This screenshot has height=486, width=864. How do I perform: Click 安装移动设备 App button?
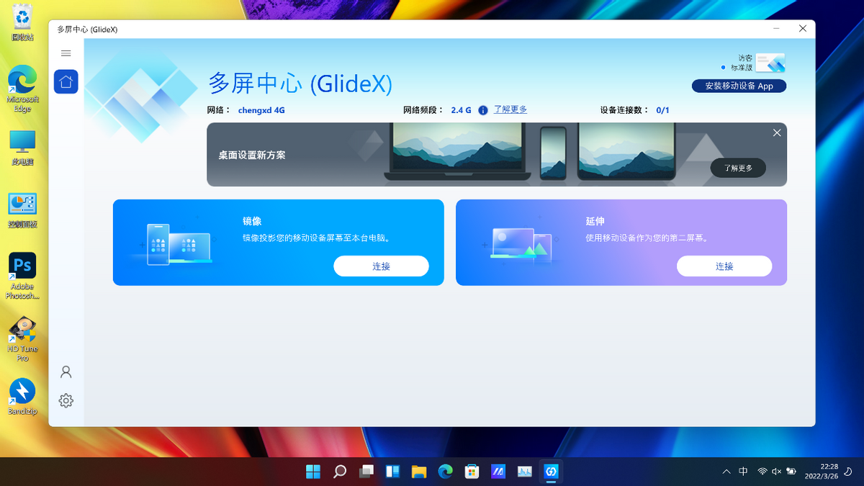pyautogui.click(x=739, y=86)
